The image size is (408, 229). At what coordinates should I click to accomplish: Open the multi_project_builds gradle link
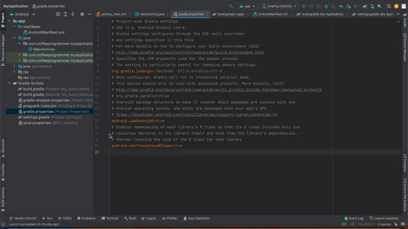click(x=219, y=90)
